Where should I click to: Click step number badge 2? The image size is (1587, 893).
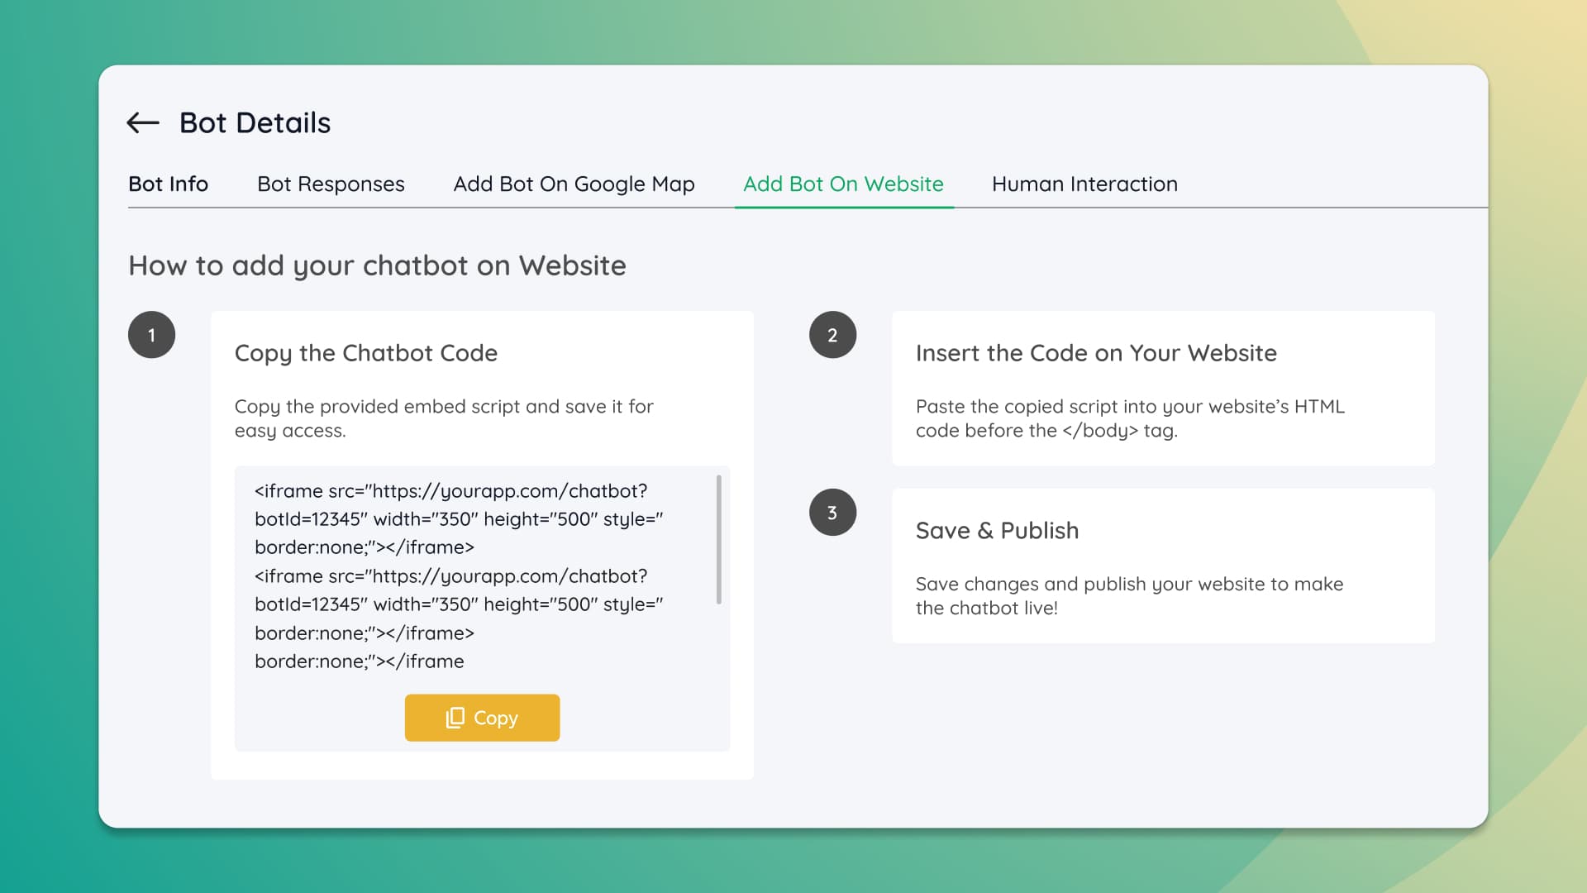pyautogui.click(x=832, y=334)
